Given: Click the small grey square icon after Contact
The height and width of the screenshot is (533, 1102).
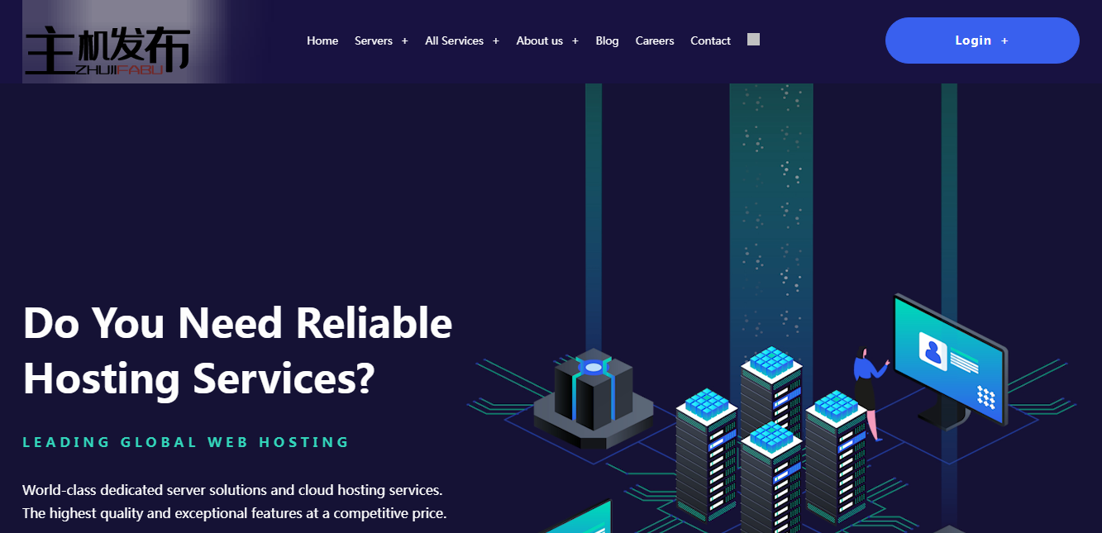Looking at the screenshot, I should click(753, 40).
